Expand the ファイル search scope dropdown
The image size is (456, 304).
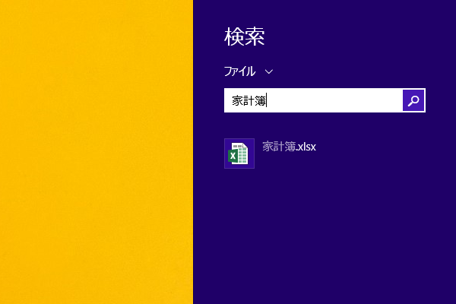coord(249,71)
